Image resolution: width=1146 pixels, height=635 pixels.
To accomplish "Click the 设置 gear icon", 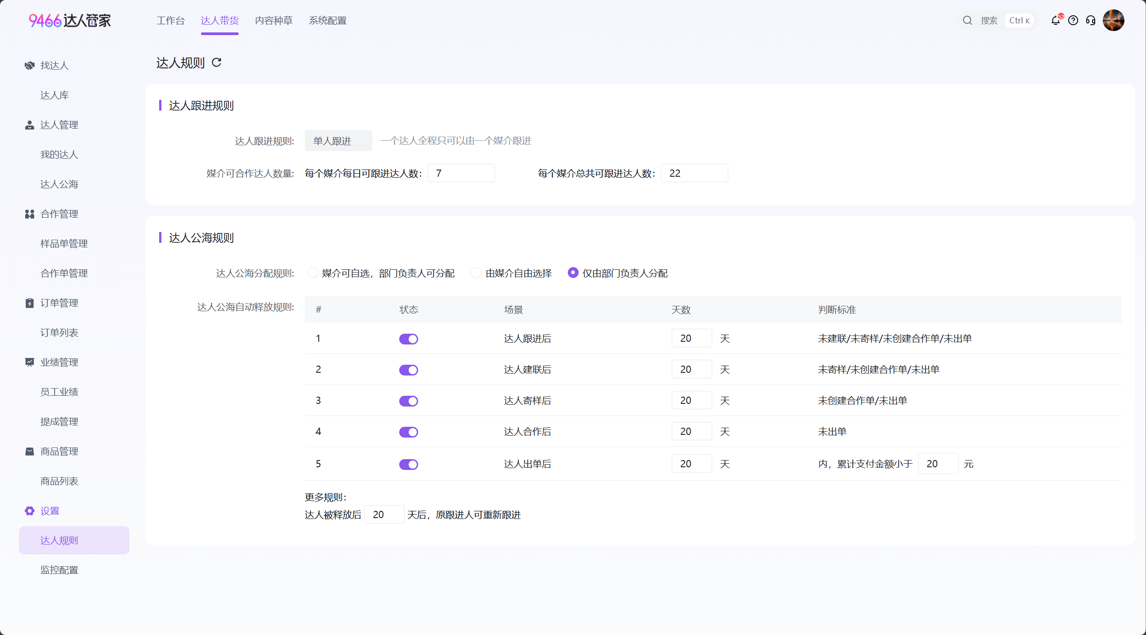I will pyautogui.click(x=30, y=511).
